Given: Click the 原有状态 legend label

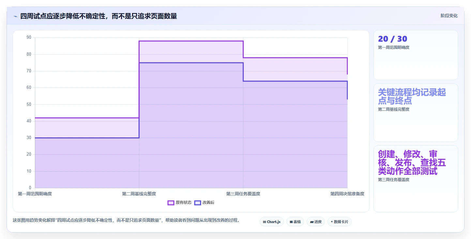Looking at the screenshot, I should (184, 203).
